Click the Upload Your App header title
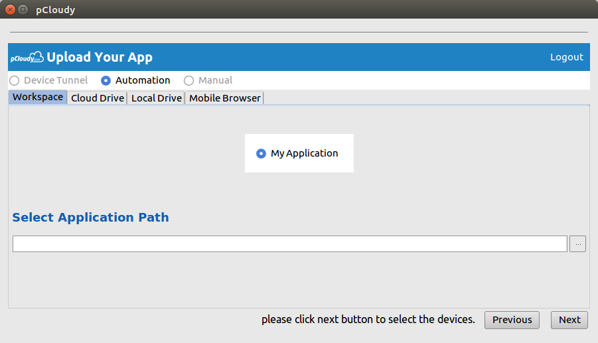This screenshot has height=343, width=598. point(100,57)
